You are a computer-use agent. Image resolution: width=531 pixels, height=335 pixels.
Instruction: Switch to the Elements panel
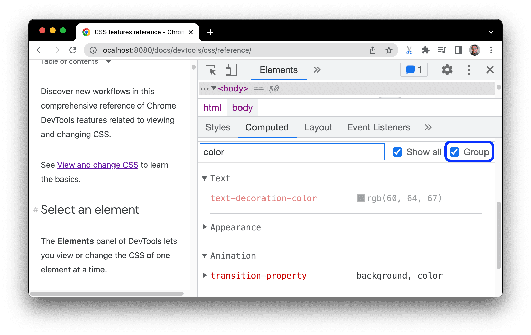point(279,70)
